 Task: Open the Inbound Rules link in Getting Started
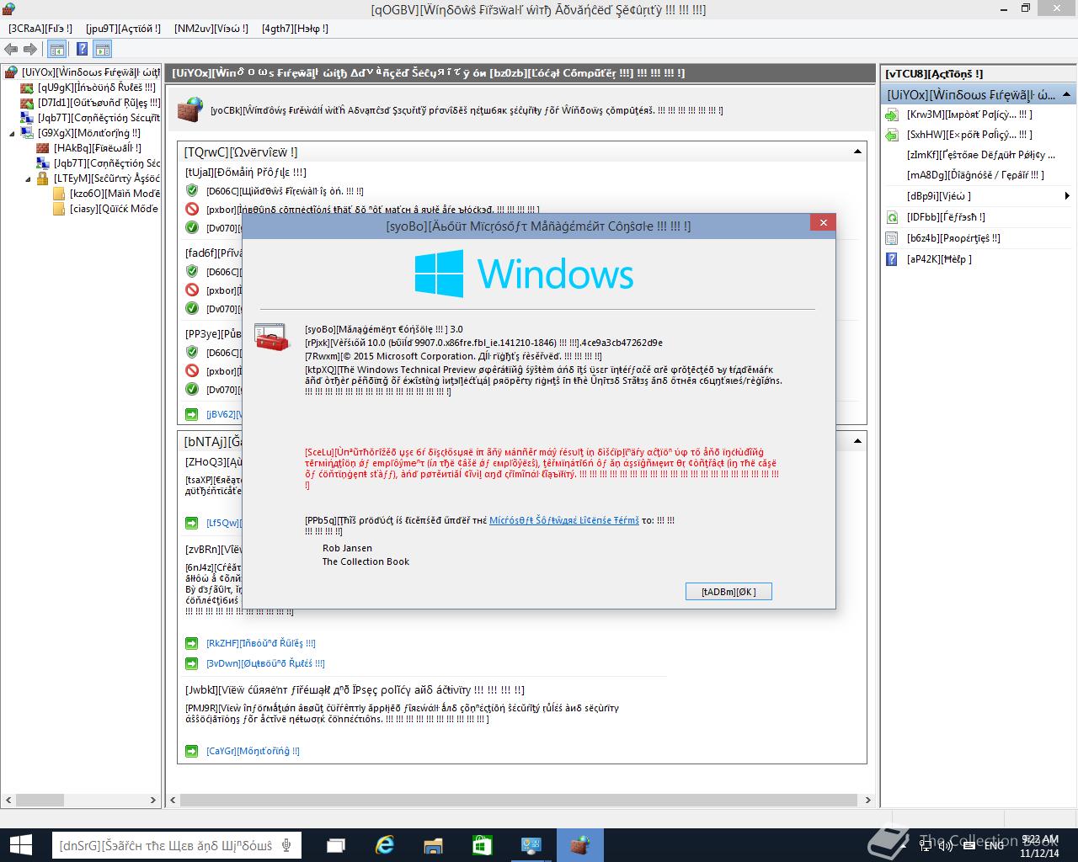pyautogui.click(x=261, y=643)
